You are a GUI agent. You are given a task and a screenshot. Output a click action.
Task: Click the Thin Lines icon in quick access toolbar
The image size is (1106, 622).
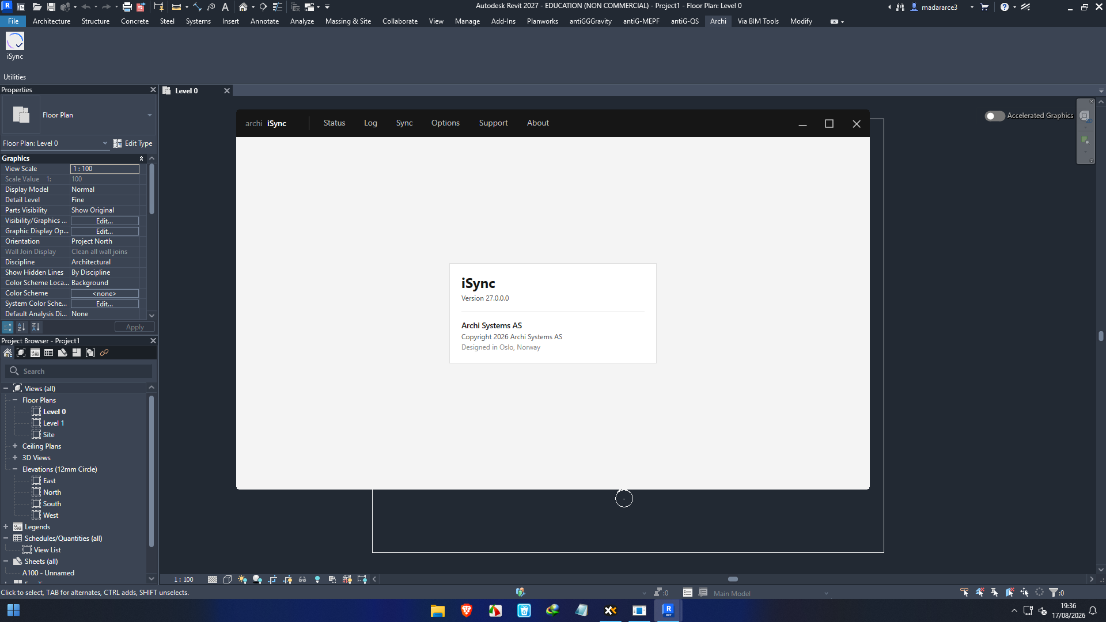pos(277,7)
